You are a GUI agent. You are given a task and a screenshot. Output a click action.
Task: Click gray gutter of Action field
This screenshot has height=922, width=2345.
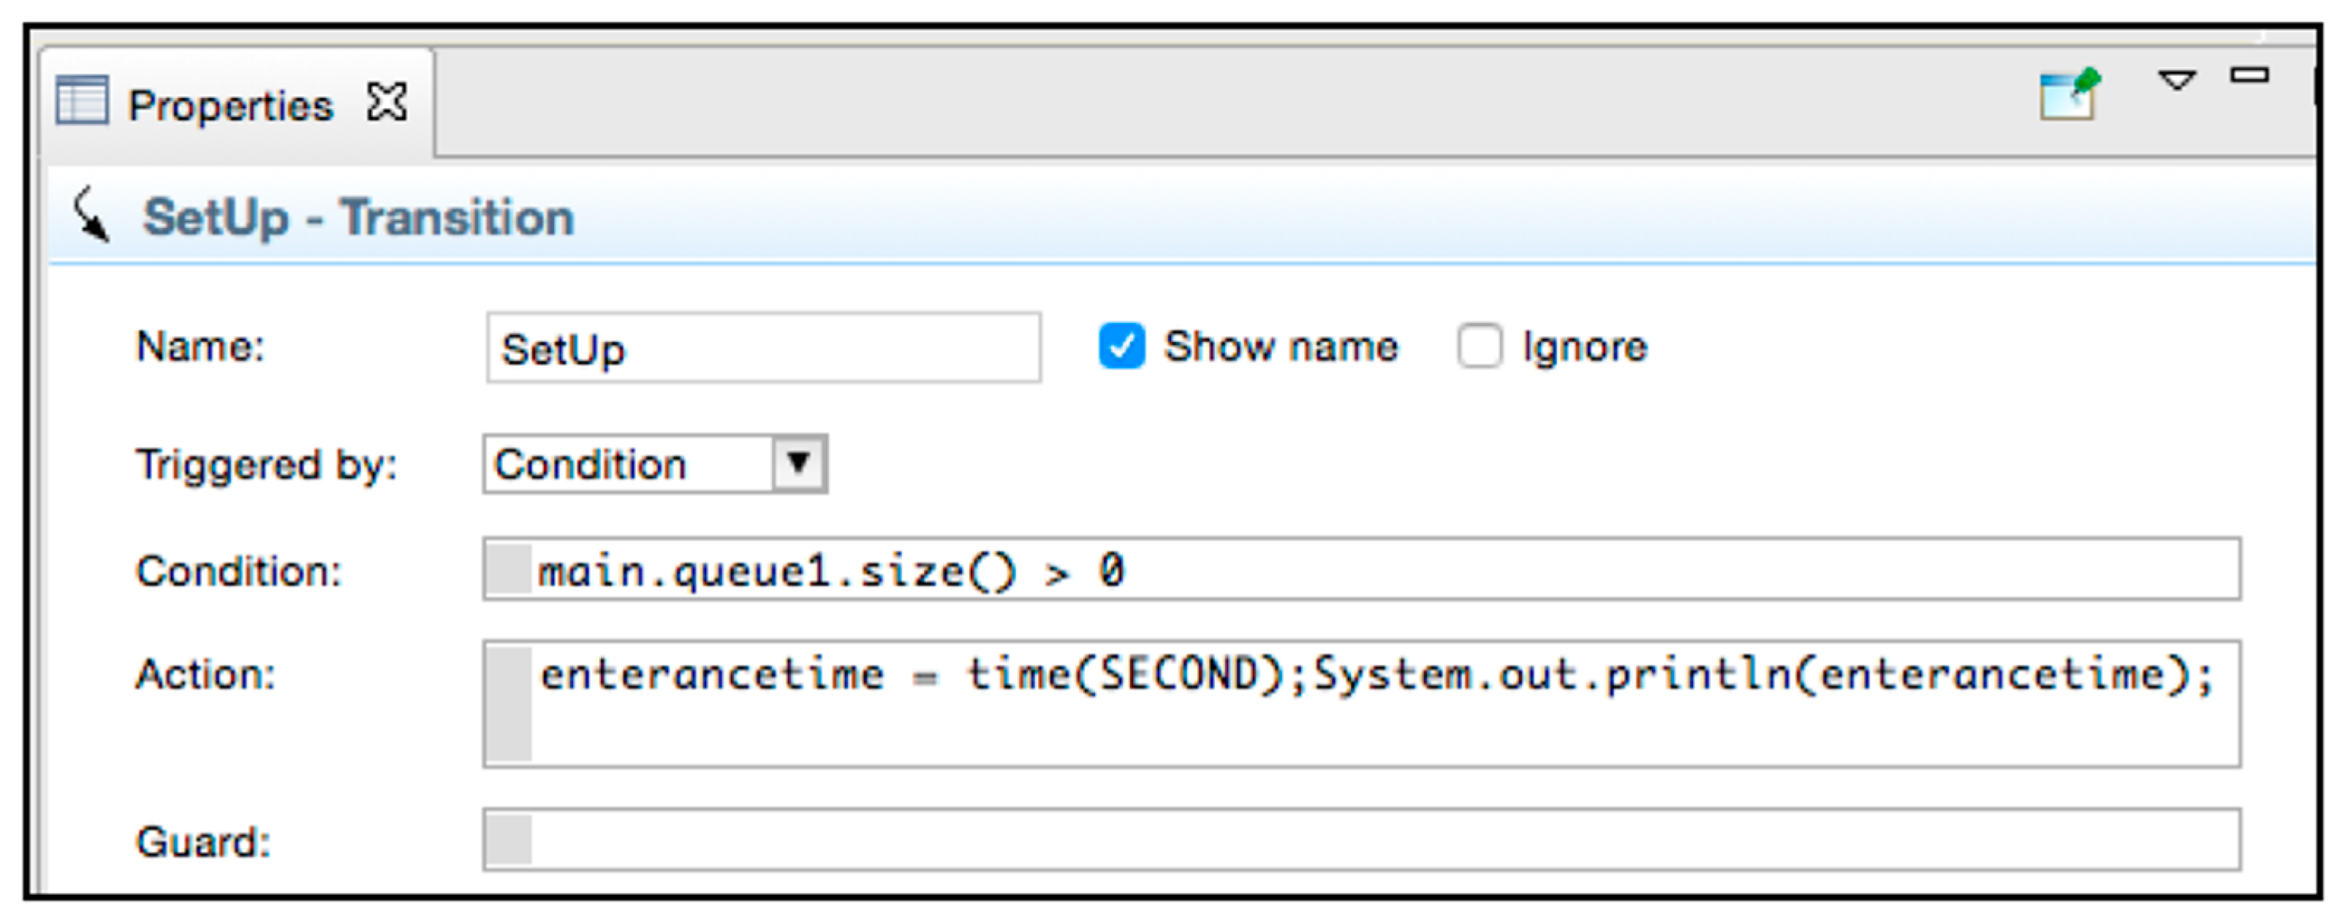tap(508, 704)
